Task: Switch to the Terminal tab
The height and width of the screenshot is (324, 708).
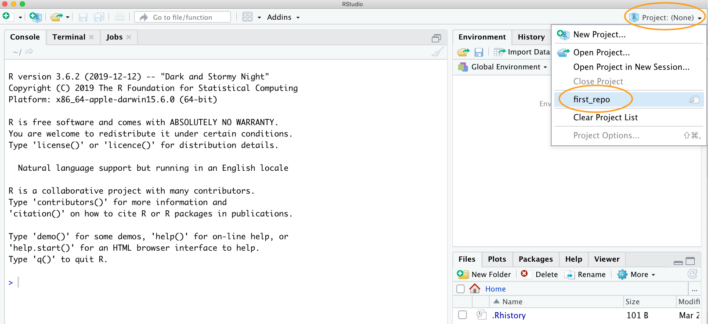Action: pyautogui.click(x=69, y=37)
